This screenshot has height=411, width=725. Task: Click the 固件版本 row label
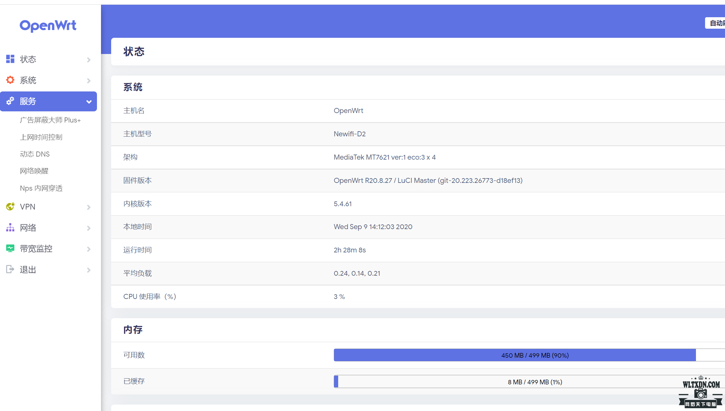tap(137, 181)
